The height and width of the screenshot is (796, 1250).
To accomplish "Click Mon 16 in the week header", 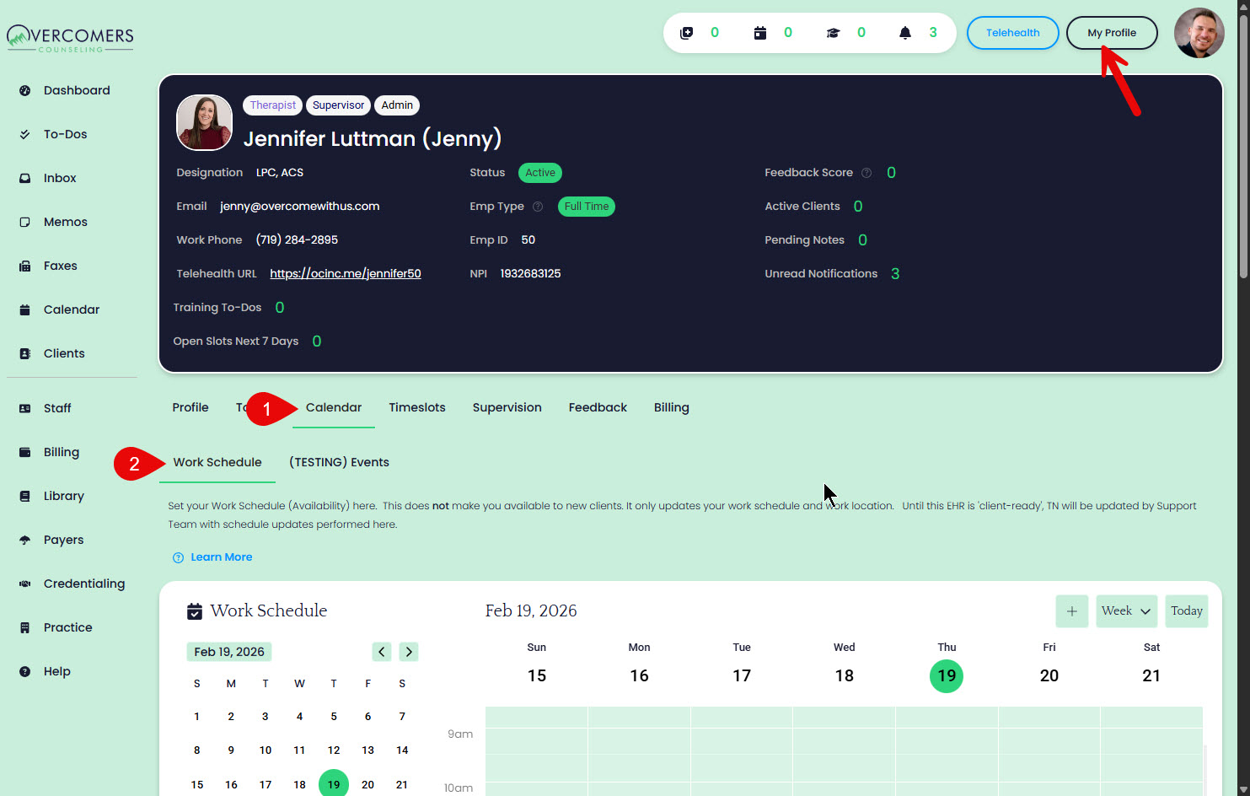I will [639, 675].
